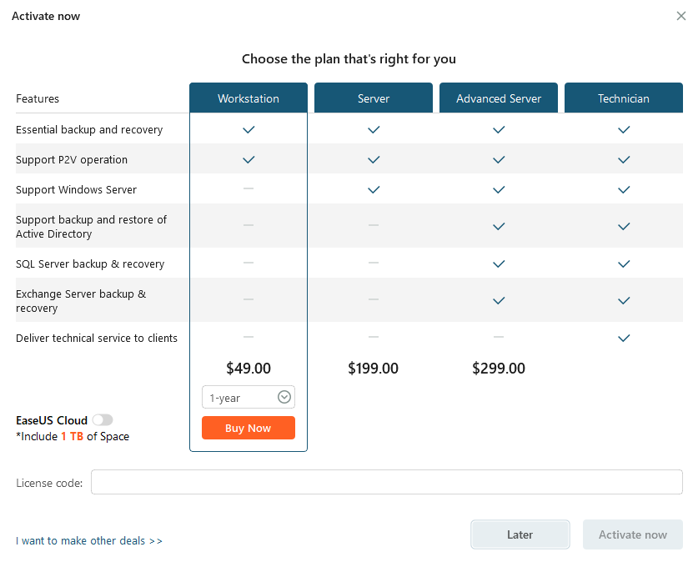Open the 1-year subscription dropdown
Screen dimensions: 698x562
click(249, 397)
